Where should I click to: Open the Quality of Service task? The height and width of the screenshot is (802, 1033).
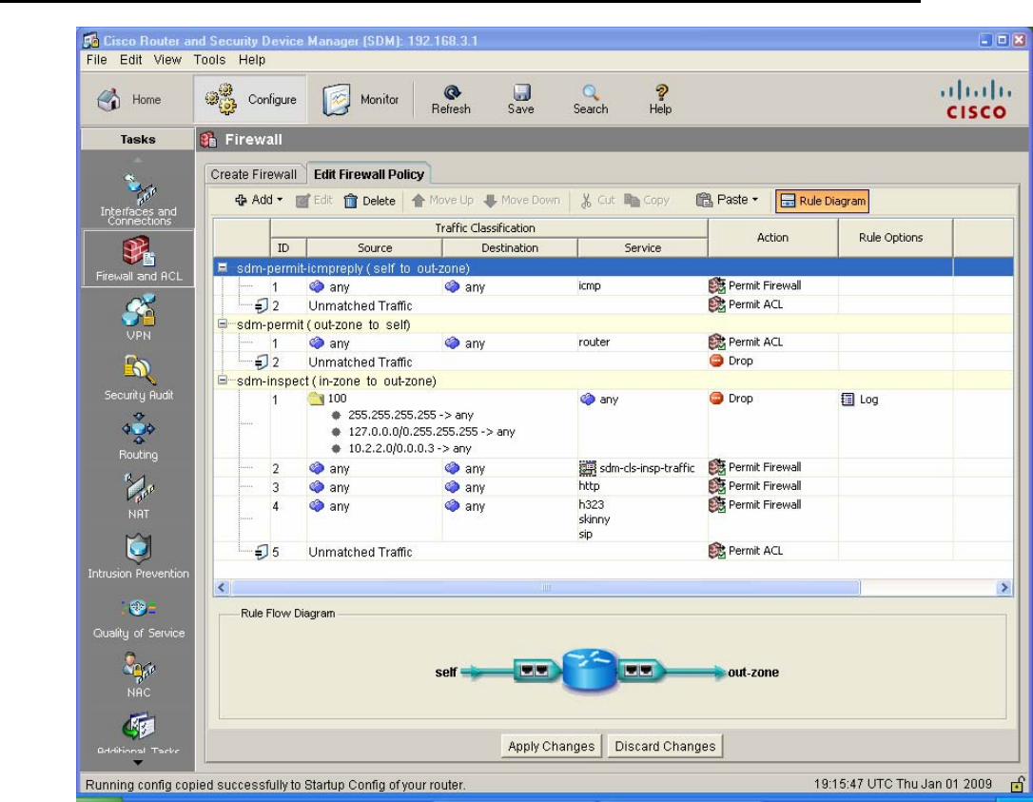click(138, 616)
